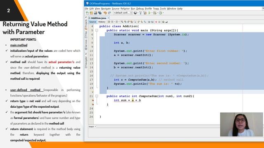Screen dimensions: 264x148
Task: Close the Output tab
Action: (95, 127)
